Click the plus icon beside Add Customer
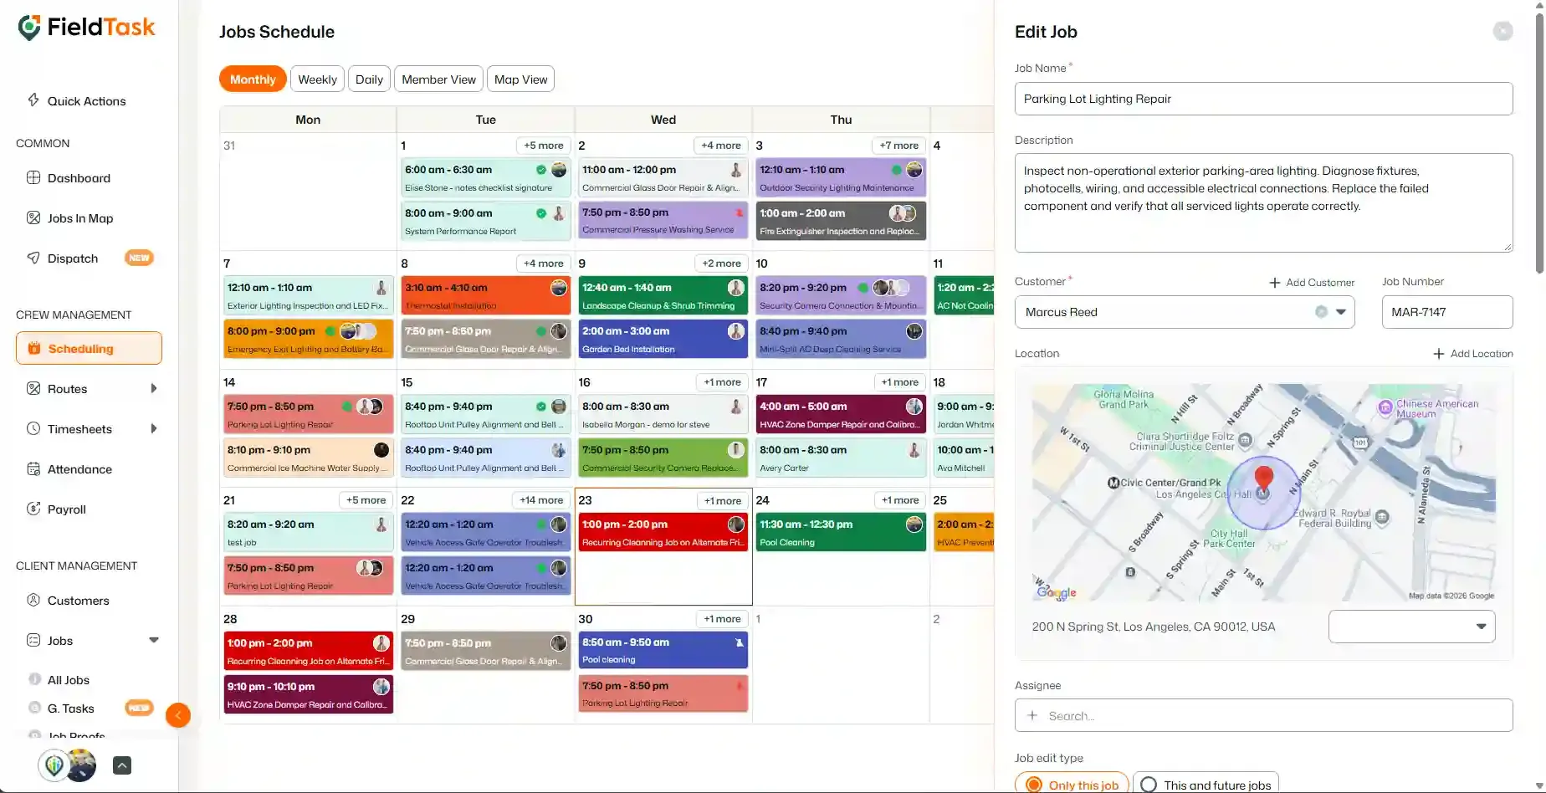 (x=1275, y=283)
